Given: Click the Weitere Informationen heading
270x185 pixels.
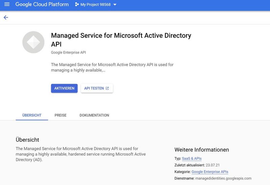Looking at the screenshot, I should pyautogui.click(x=201, y=150).
